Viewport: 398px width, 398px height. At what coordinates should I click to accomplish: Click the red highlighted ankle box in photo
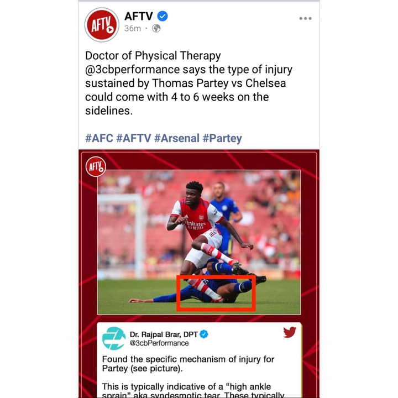[x=216, y=293]
